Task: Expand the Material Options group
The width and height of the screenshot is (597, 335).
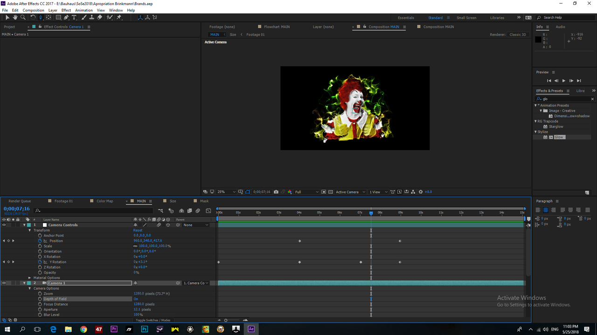Action: click(30, 278)
